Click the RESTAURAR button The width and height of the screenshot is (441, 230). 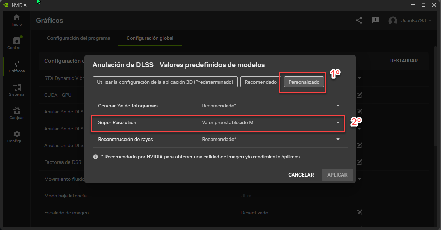404,61
